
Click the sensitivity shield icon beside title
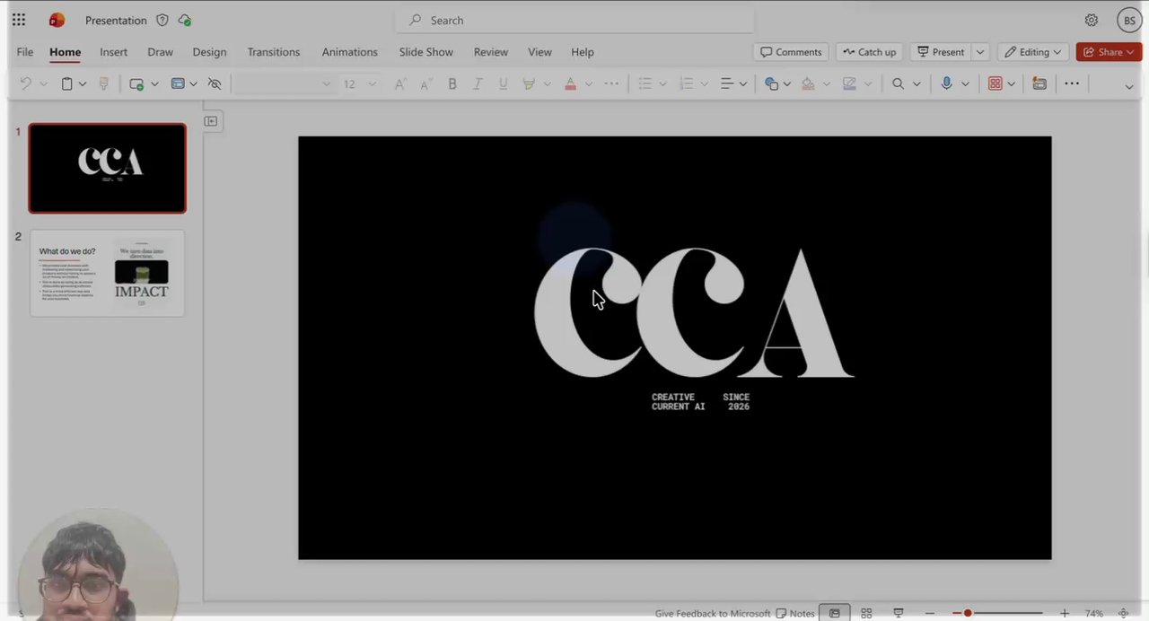coord(162,20)
